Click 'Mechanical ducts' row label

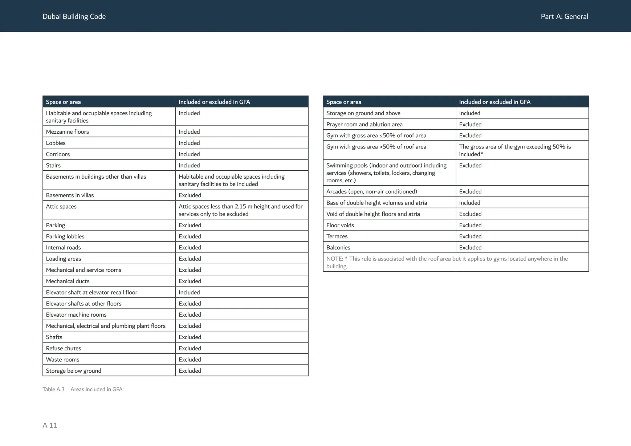(68, 281)
